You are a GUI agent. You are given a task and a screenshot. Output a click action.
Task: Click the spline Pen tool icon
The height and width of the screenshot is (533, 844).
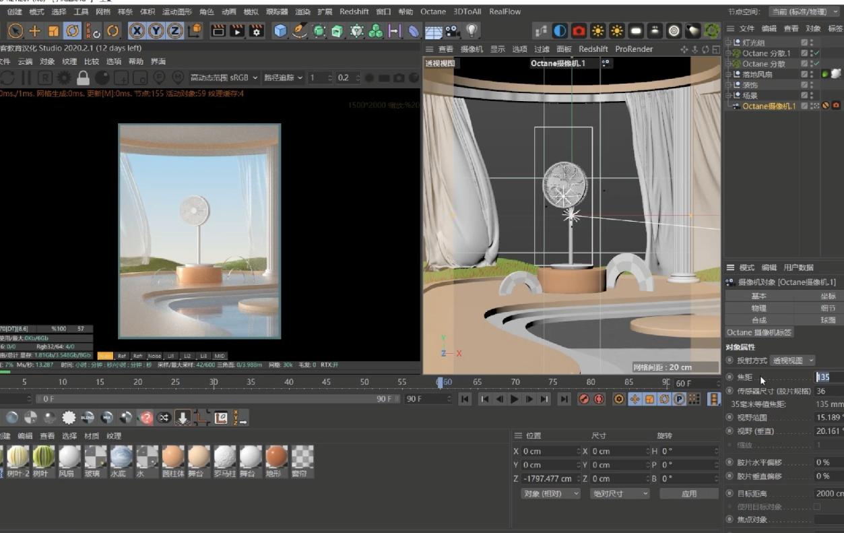(300, 31)
